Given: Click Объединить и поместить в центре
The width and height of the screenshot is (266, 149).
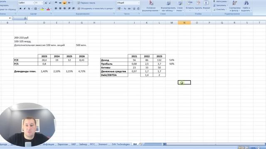Looking at the screenshot, I should 95,8.
